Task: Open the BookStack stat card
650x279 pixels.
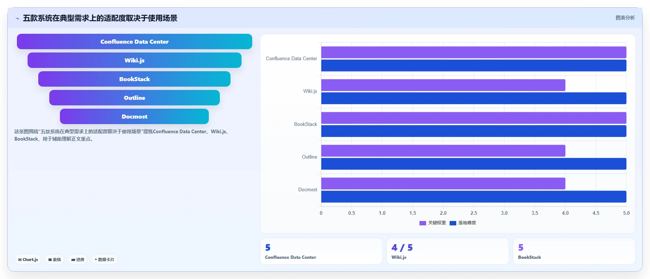Action: click(574, 251)
